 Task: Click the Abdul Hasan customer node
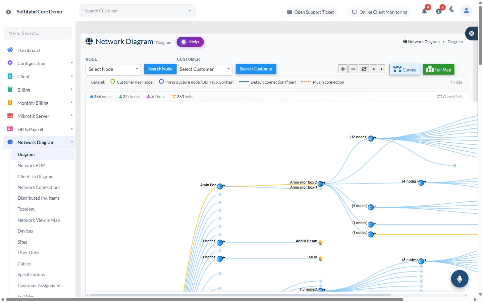coord(320,243)
